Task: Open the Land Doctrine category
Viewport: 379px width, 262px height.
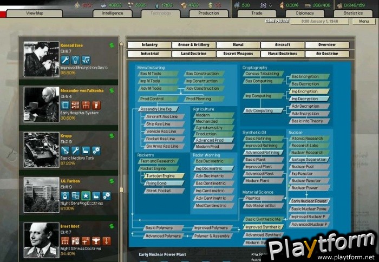Action: point(194,54)
